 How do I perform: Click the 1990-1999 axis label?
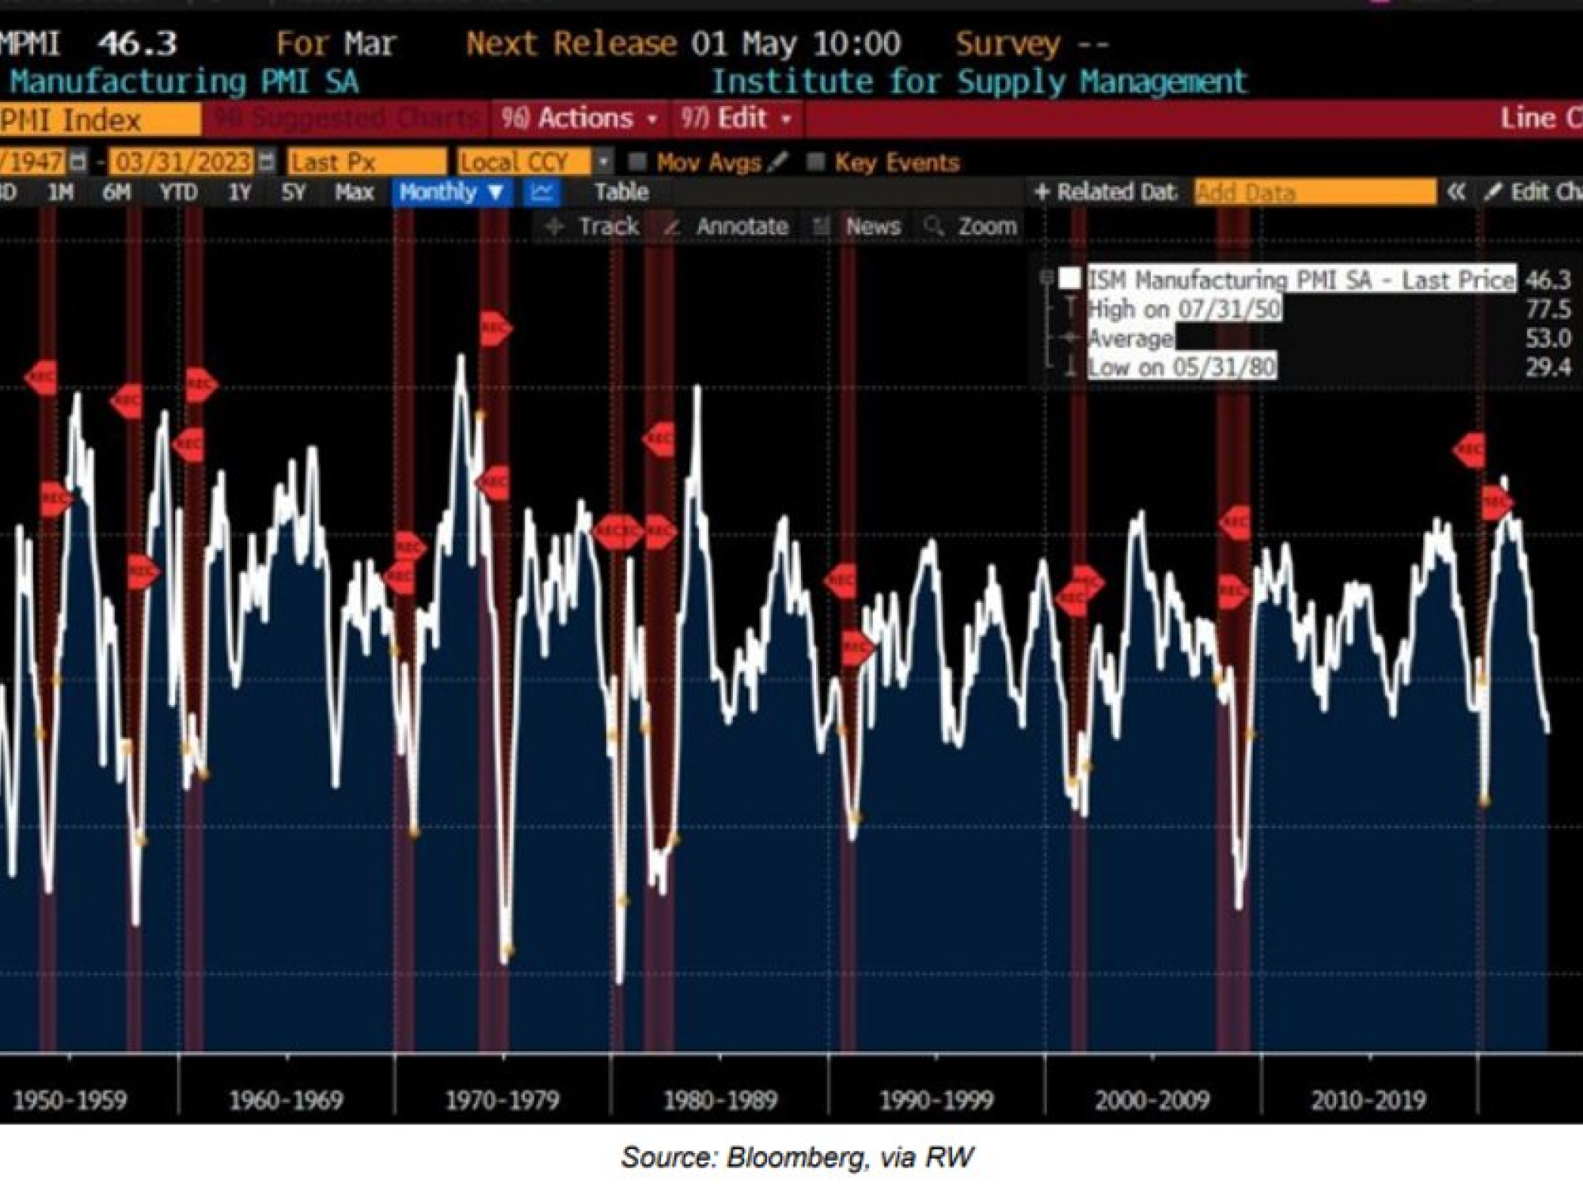936,1100
